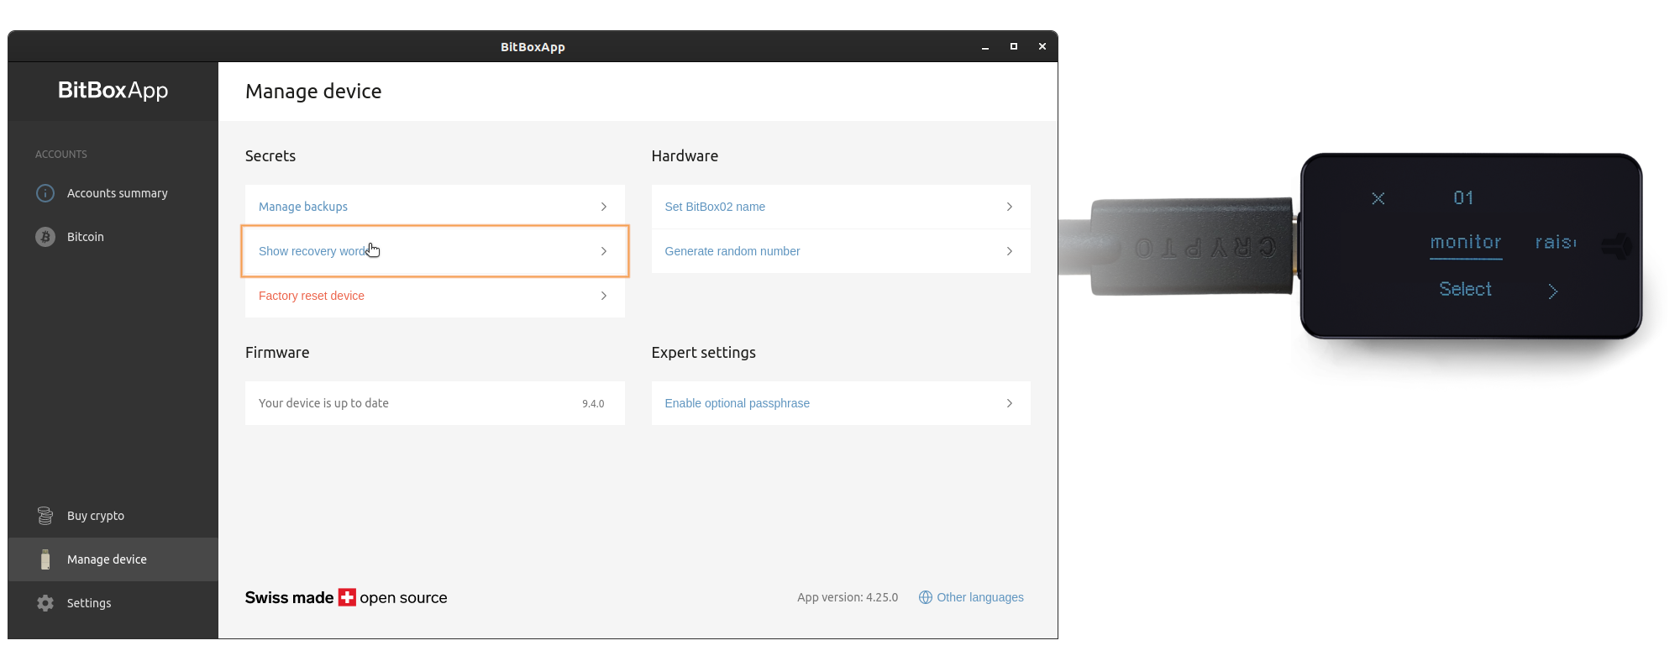Open Settings in sidebar

click(x=113, y=603)
